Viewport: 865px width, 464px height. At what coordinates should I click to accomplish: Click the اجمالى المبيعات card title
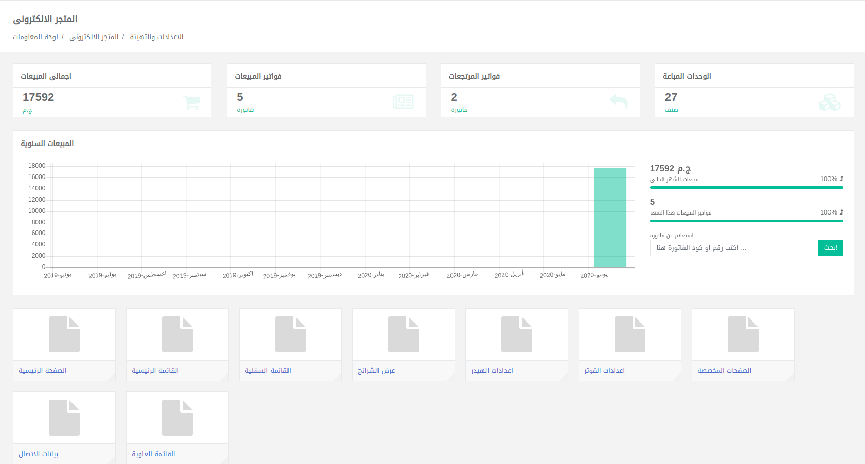(x=46, y=76)
